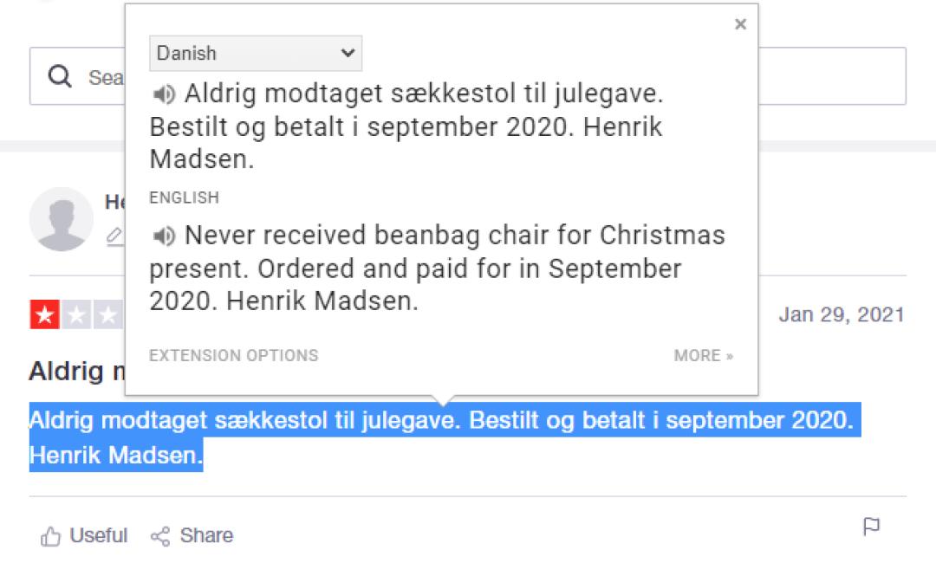Click the pencil icon under reviewer name
The width and height of the screenshot is (936, 576).
click(x=114, y=234)
